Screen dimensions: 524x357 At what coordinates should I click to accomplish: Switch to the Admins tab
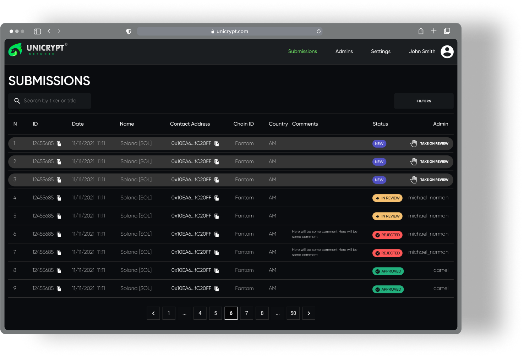pyautogui.click(x=344, y=51)
